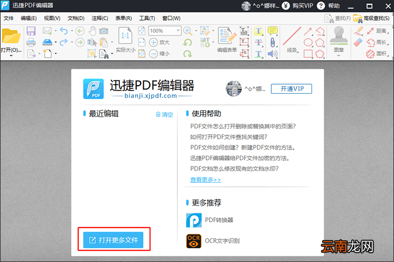This screenshot has width=394, height=262.
Task: Click the camera snapshot tool
Action: click(103, 31)
